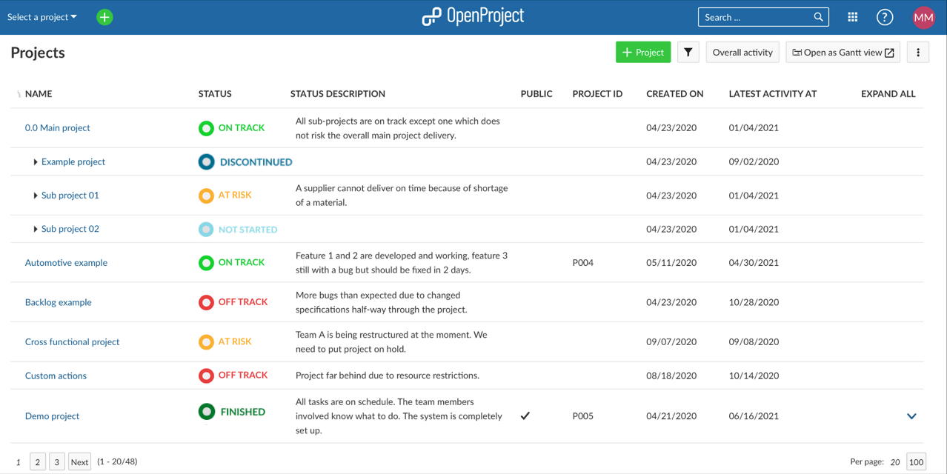Viewport: 947px width, 474px height.
Task: Open the help question mark icon
Action: point(884,17)
